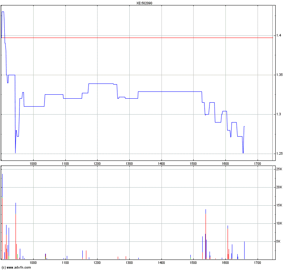Click the 1200 time label under price chart
This screenshot has width=289, height=270.
pos(97,164)
